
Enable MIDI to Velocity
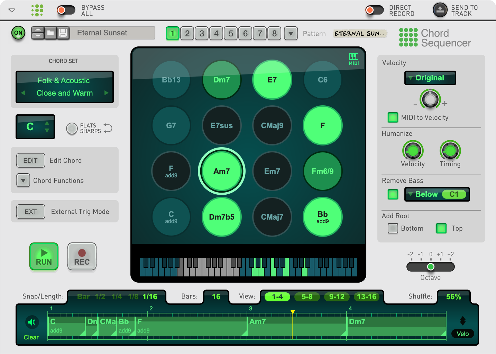[x=393, y=117]
